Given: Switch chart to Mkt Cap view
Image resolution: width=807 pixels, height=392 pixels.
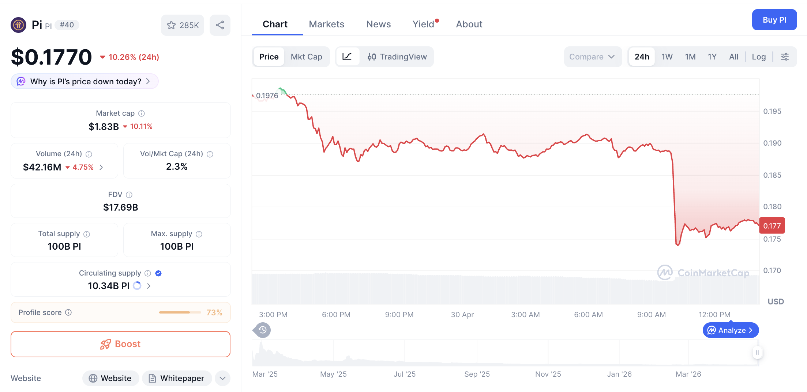Looking at the screenshot, I should click(x=307, y=57).
